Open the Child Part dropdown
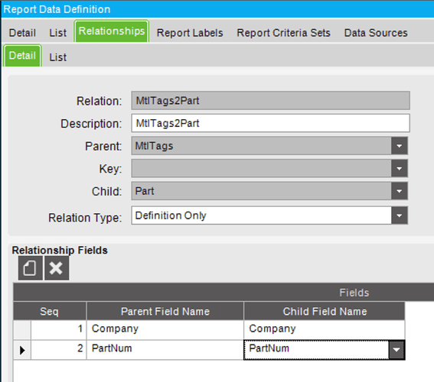 399,191
